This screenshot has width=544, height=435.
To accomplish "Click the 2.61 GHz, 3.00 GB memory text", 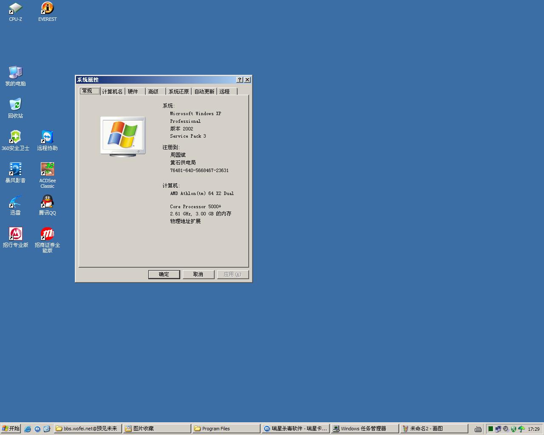I will tap(201, 214).
